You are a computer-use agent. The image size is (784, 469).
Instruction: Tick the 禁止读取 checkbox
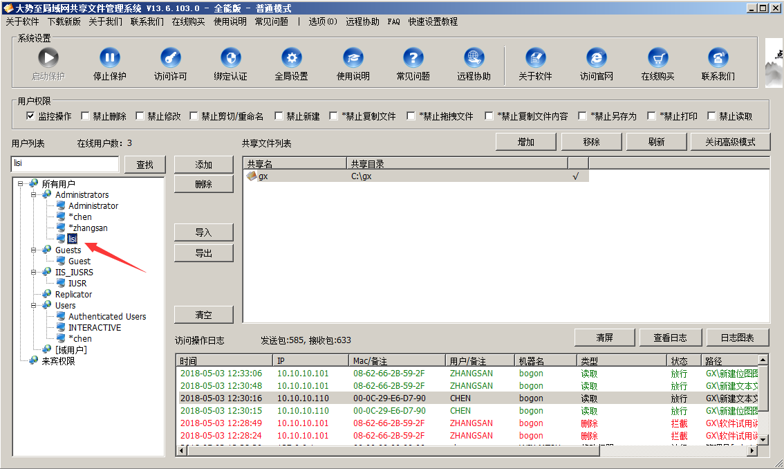(x=711, y=116)
